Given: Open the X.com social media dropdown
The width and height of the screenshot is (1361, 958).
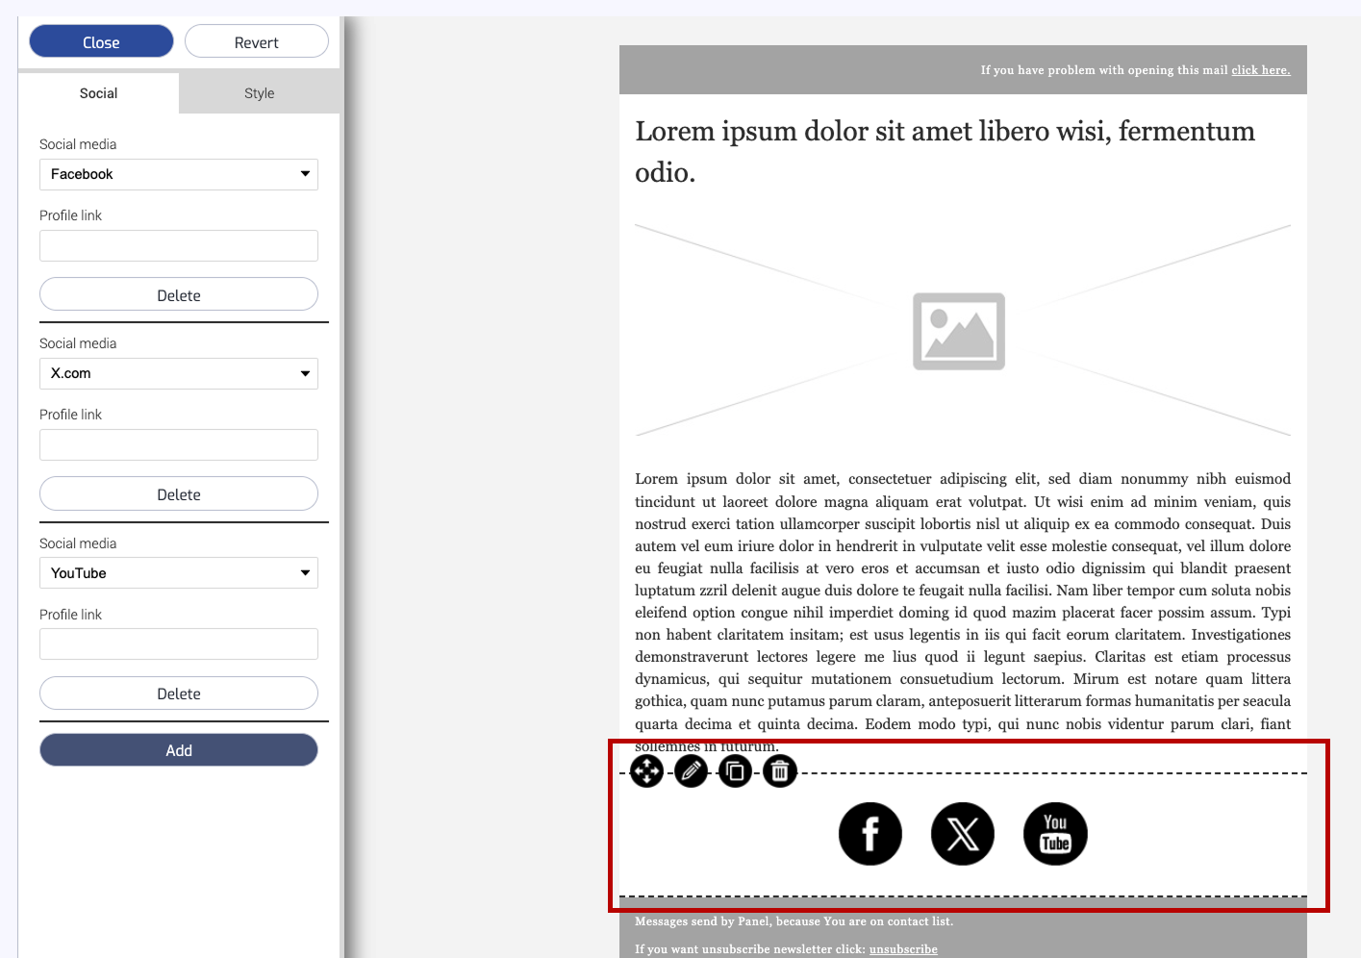Looking at the screenshot, I should coord(179,373).
